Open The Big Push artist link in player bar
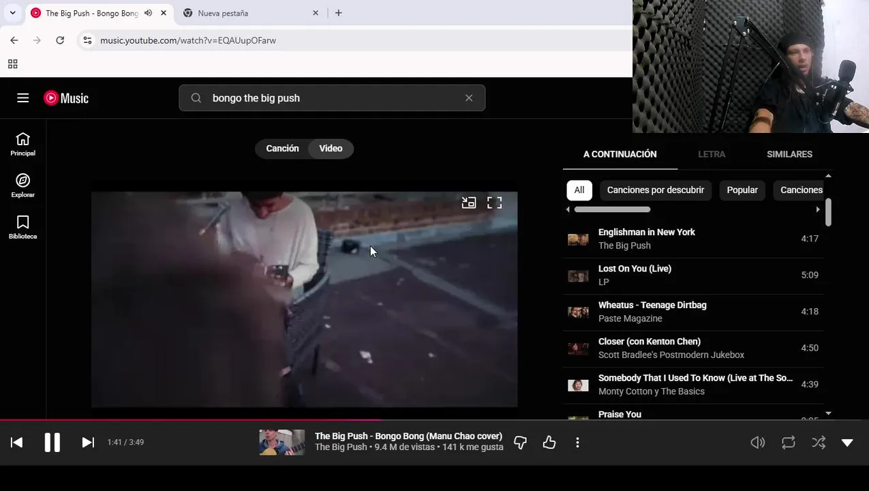This screenshot has width=869, height=491. tap(341, 447)
